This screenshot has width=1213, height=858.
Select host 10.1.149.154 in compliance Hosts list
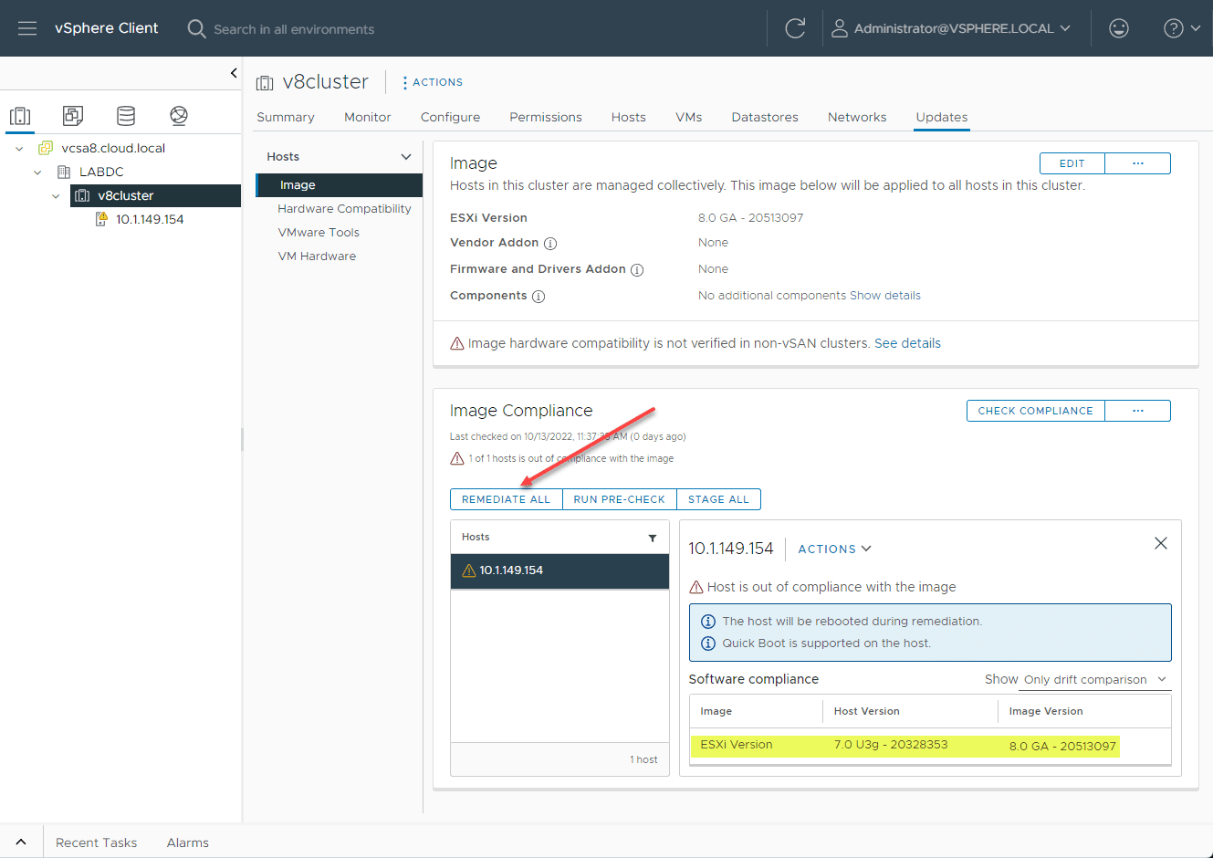pyautogui.click(x=559, y=570)
